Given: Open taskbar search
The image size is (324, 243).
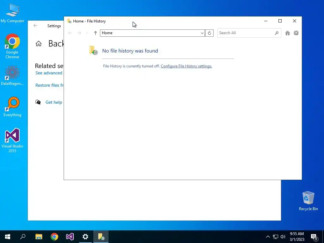Looking at the screenshot, I should [x=23, y=237].
